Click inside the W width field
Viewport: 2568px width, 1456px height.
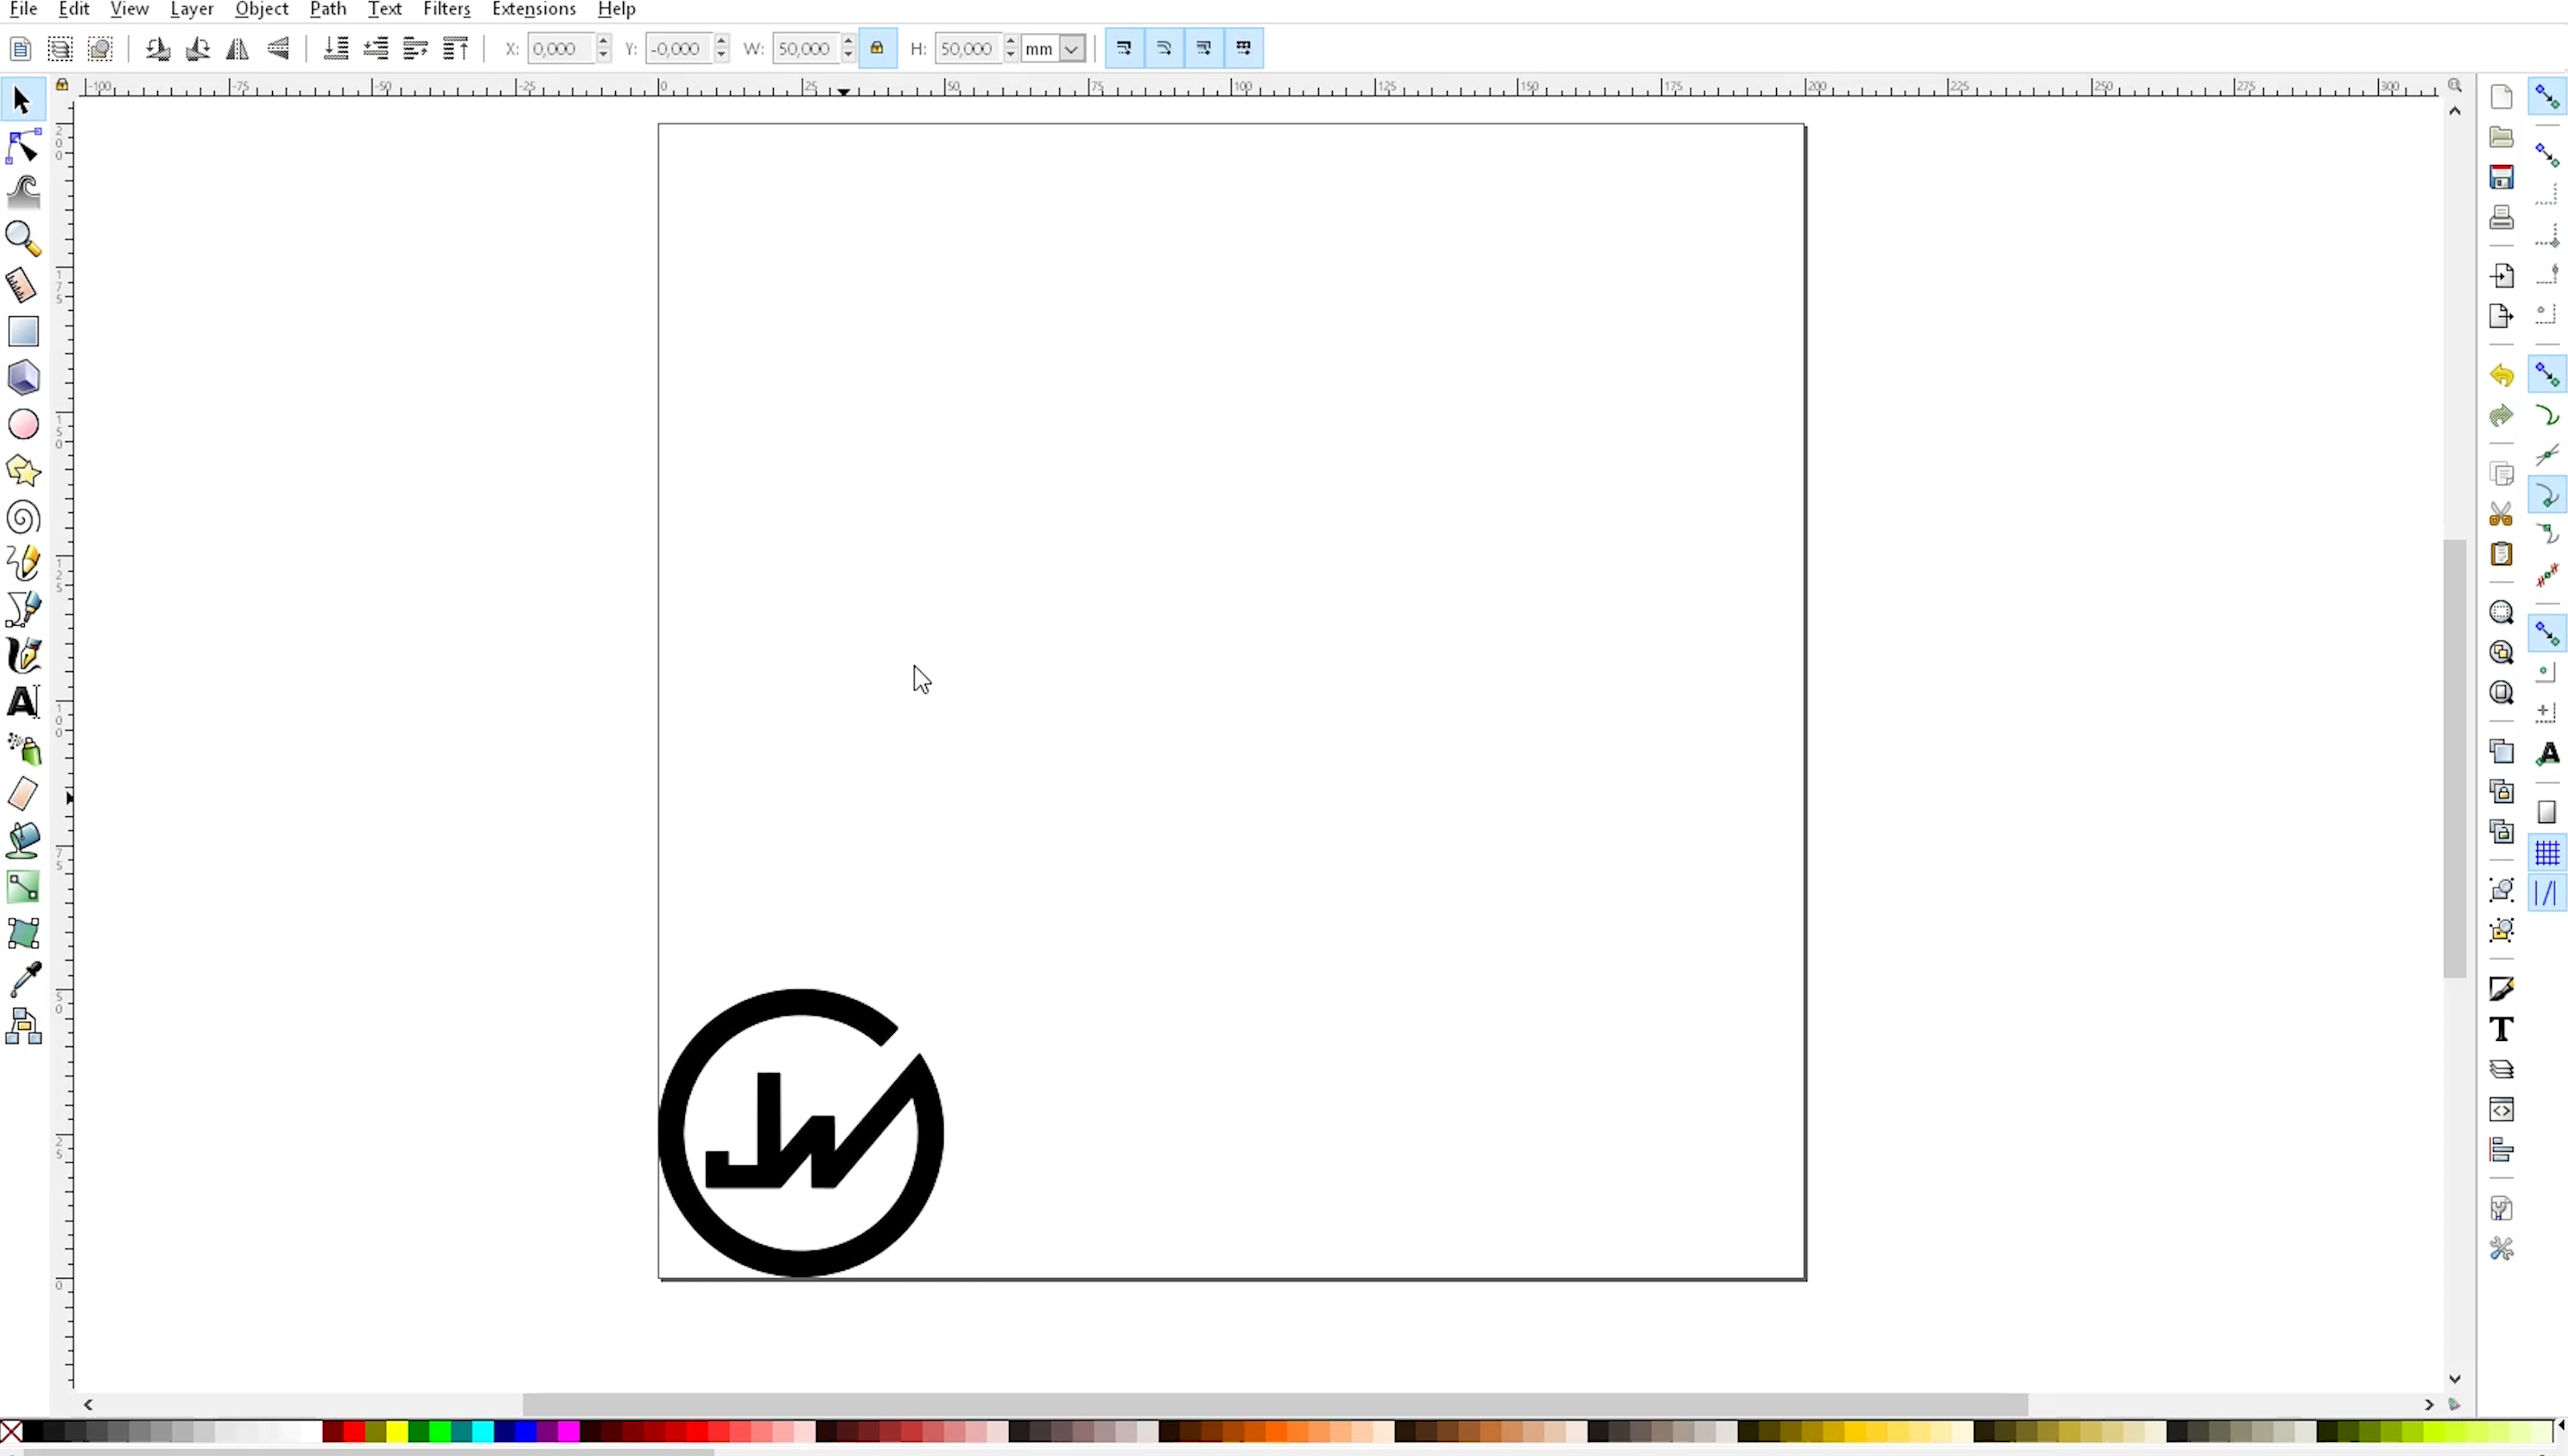(807, 48)
